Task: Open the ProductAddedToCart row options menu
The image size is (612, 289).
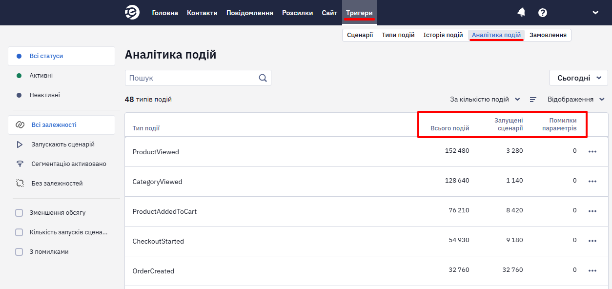Action: click(x=592, y=211)
